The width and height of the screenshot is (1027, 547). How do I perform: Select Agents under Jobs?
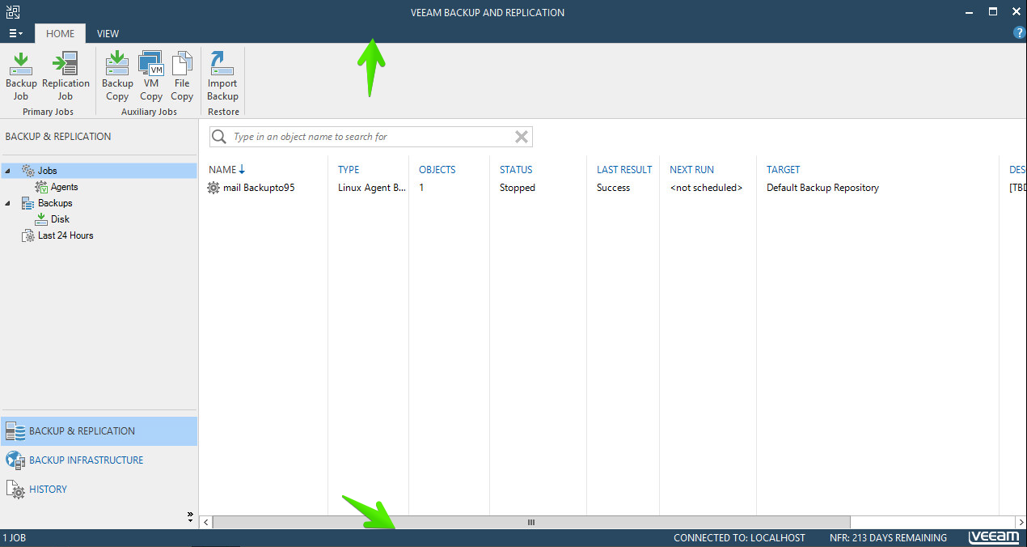[x=65, y=187]
